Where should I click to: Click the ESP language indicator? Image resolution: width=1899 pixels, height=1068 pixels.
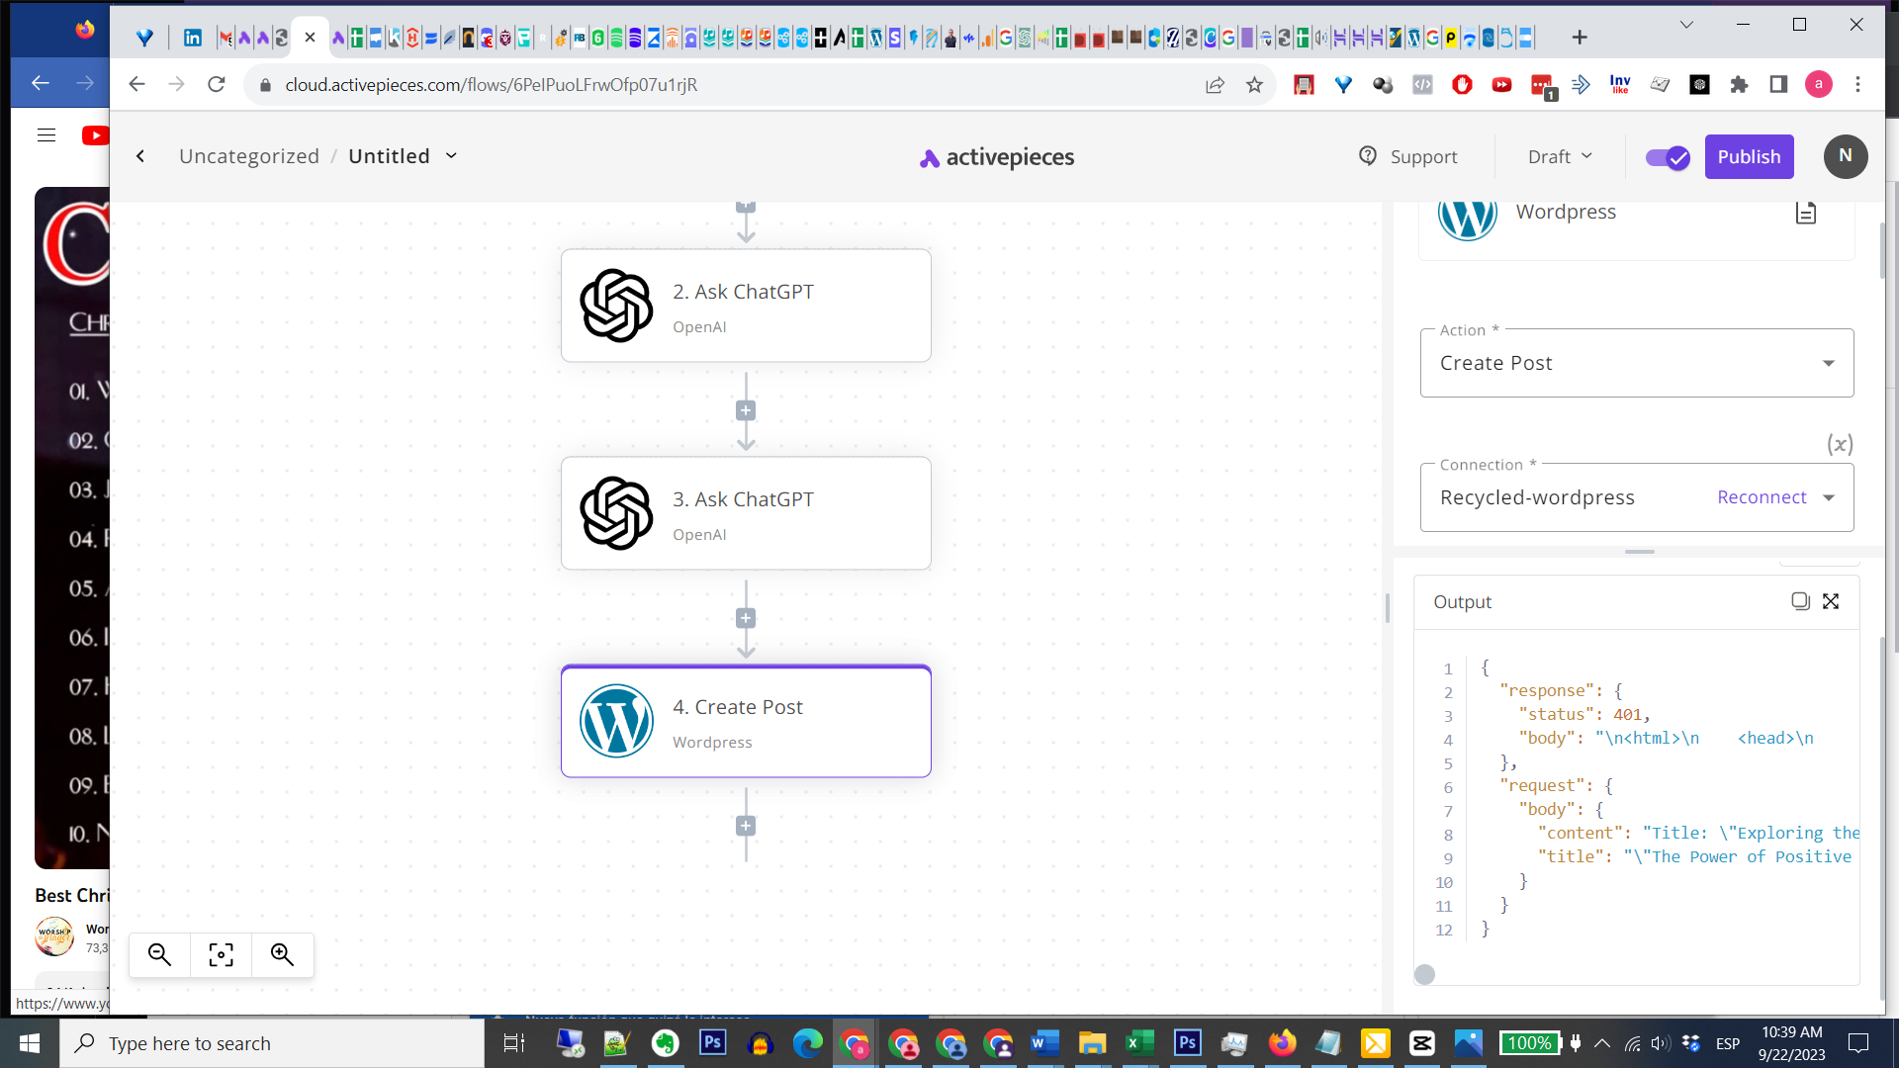1728,1043
